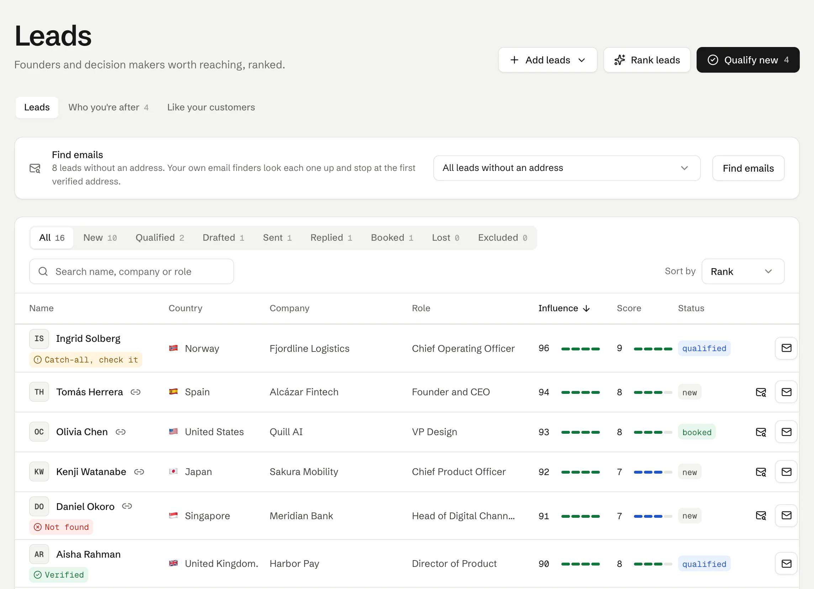The image size is (814, 589).
Task: Click the Qualify new button
Action: pyautogui.click(x=748, y=60)
